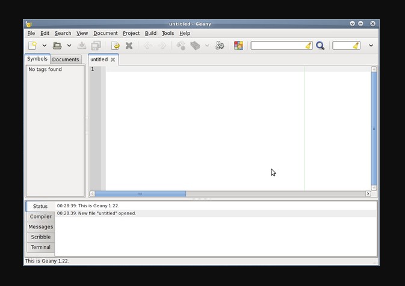Open the Help menu

tap(185, 33)
